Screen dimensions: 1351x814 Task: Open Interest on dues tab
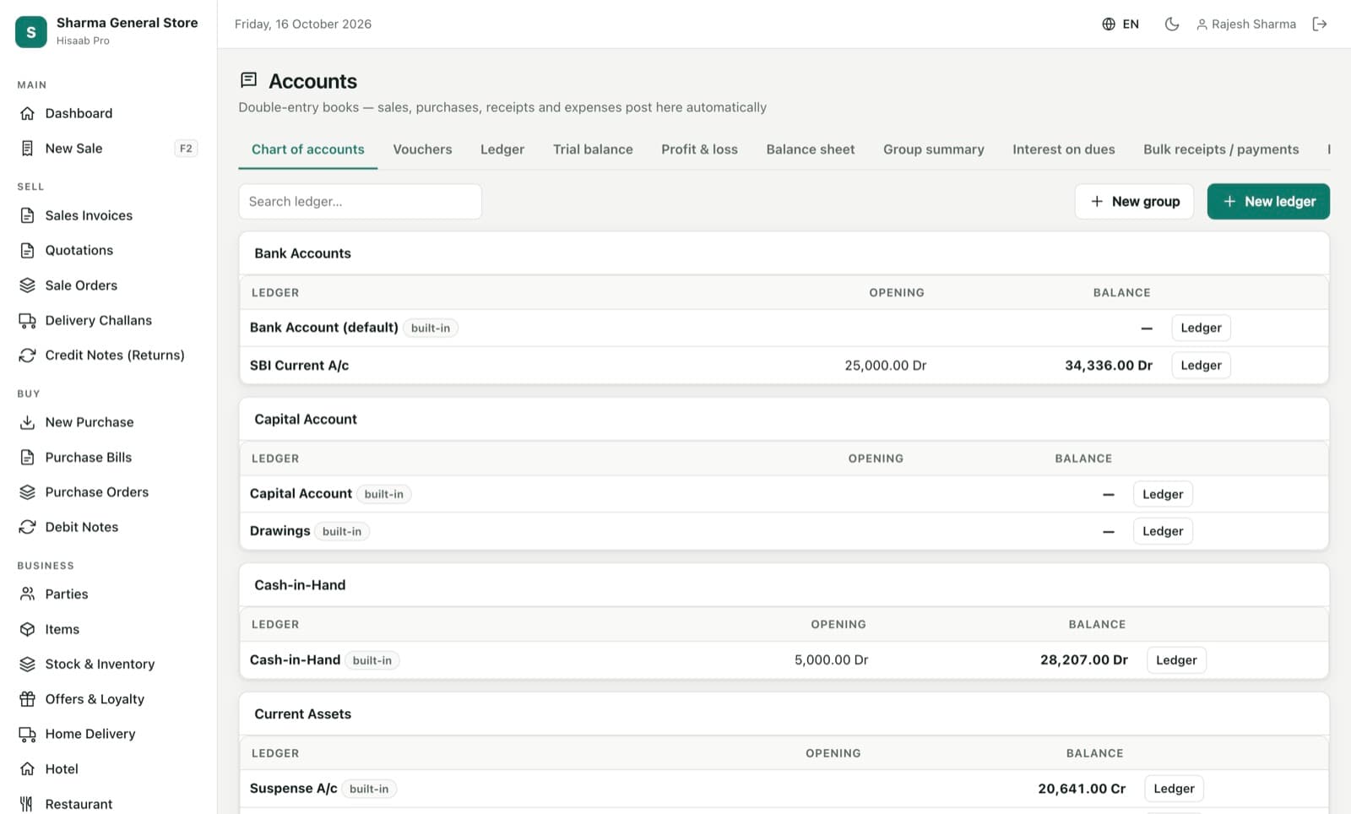coord(1064,149)
